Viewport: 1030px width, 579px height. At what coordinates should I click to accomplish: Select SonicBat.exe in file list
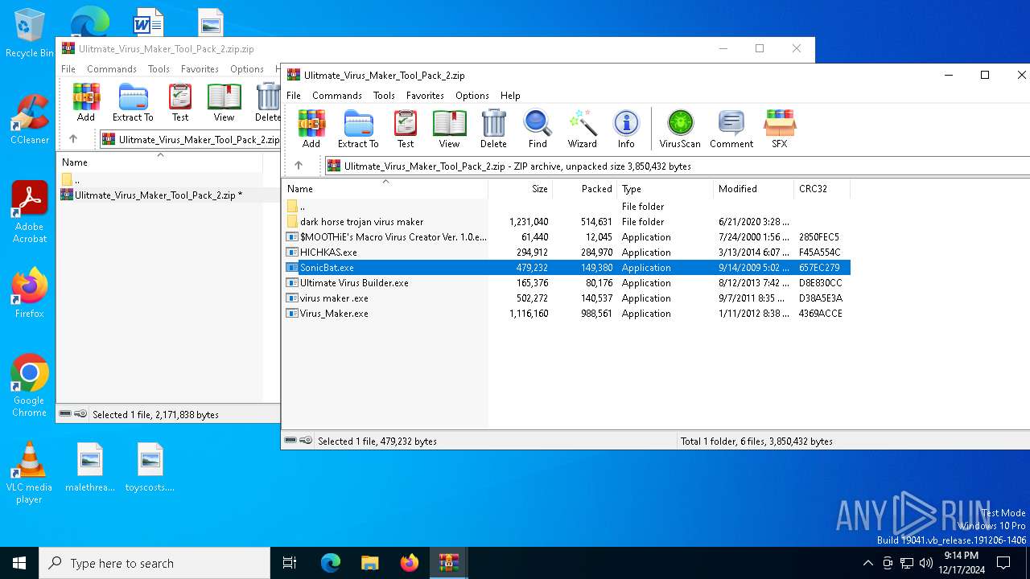click(x=566, y=267)
